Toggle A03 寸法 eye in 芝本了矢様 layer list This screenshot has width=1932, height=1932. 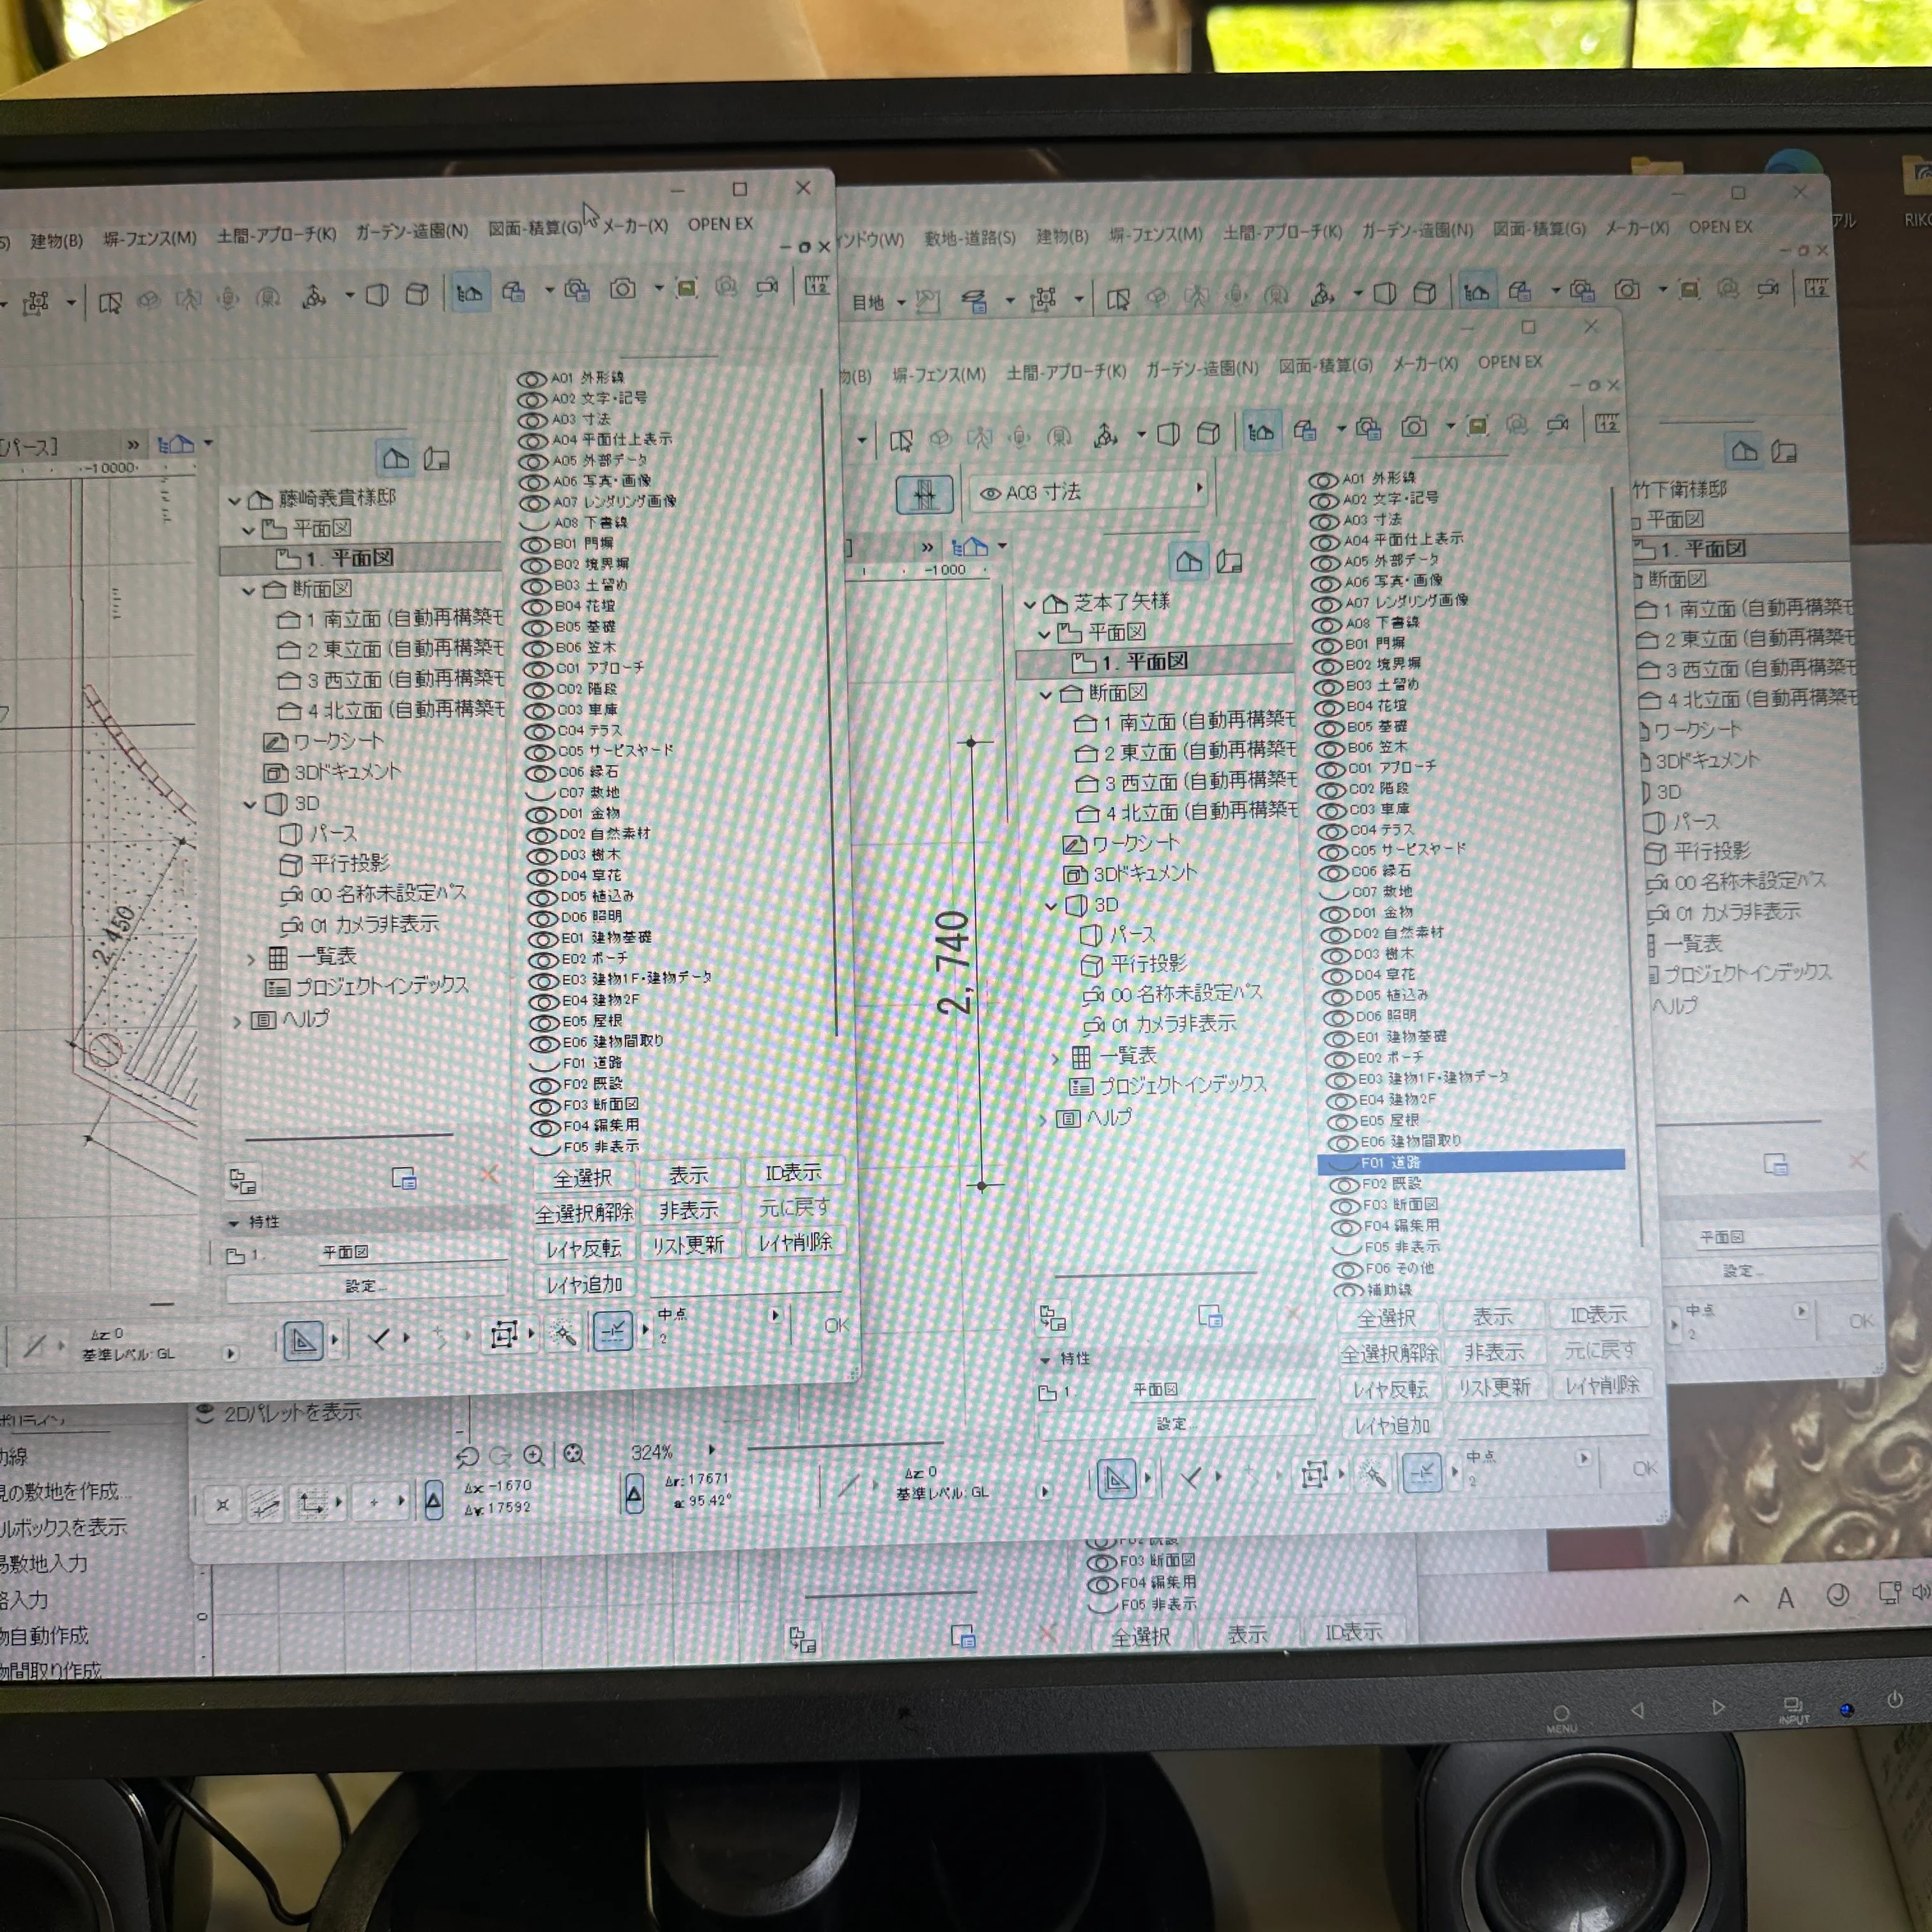(x=1324, y=521)
